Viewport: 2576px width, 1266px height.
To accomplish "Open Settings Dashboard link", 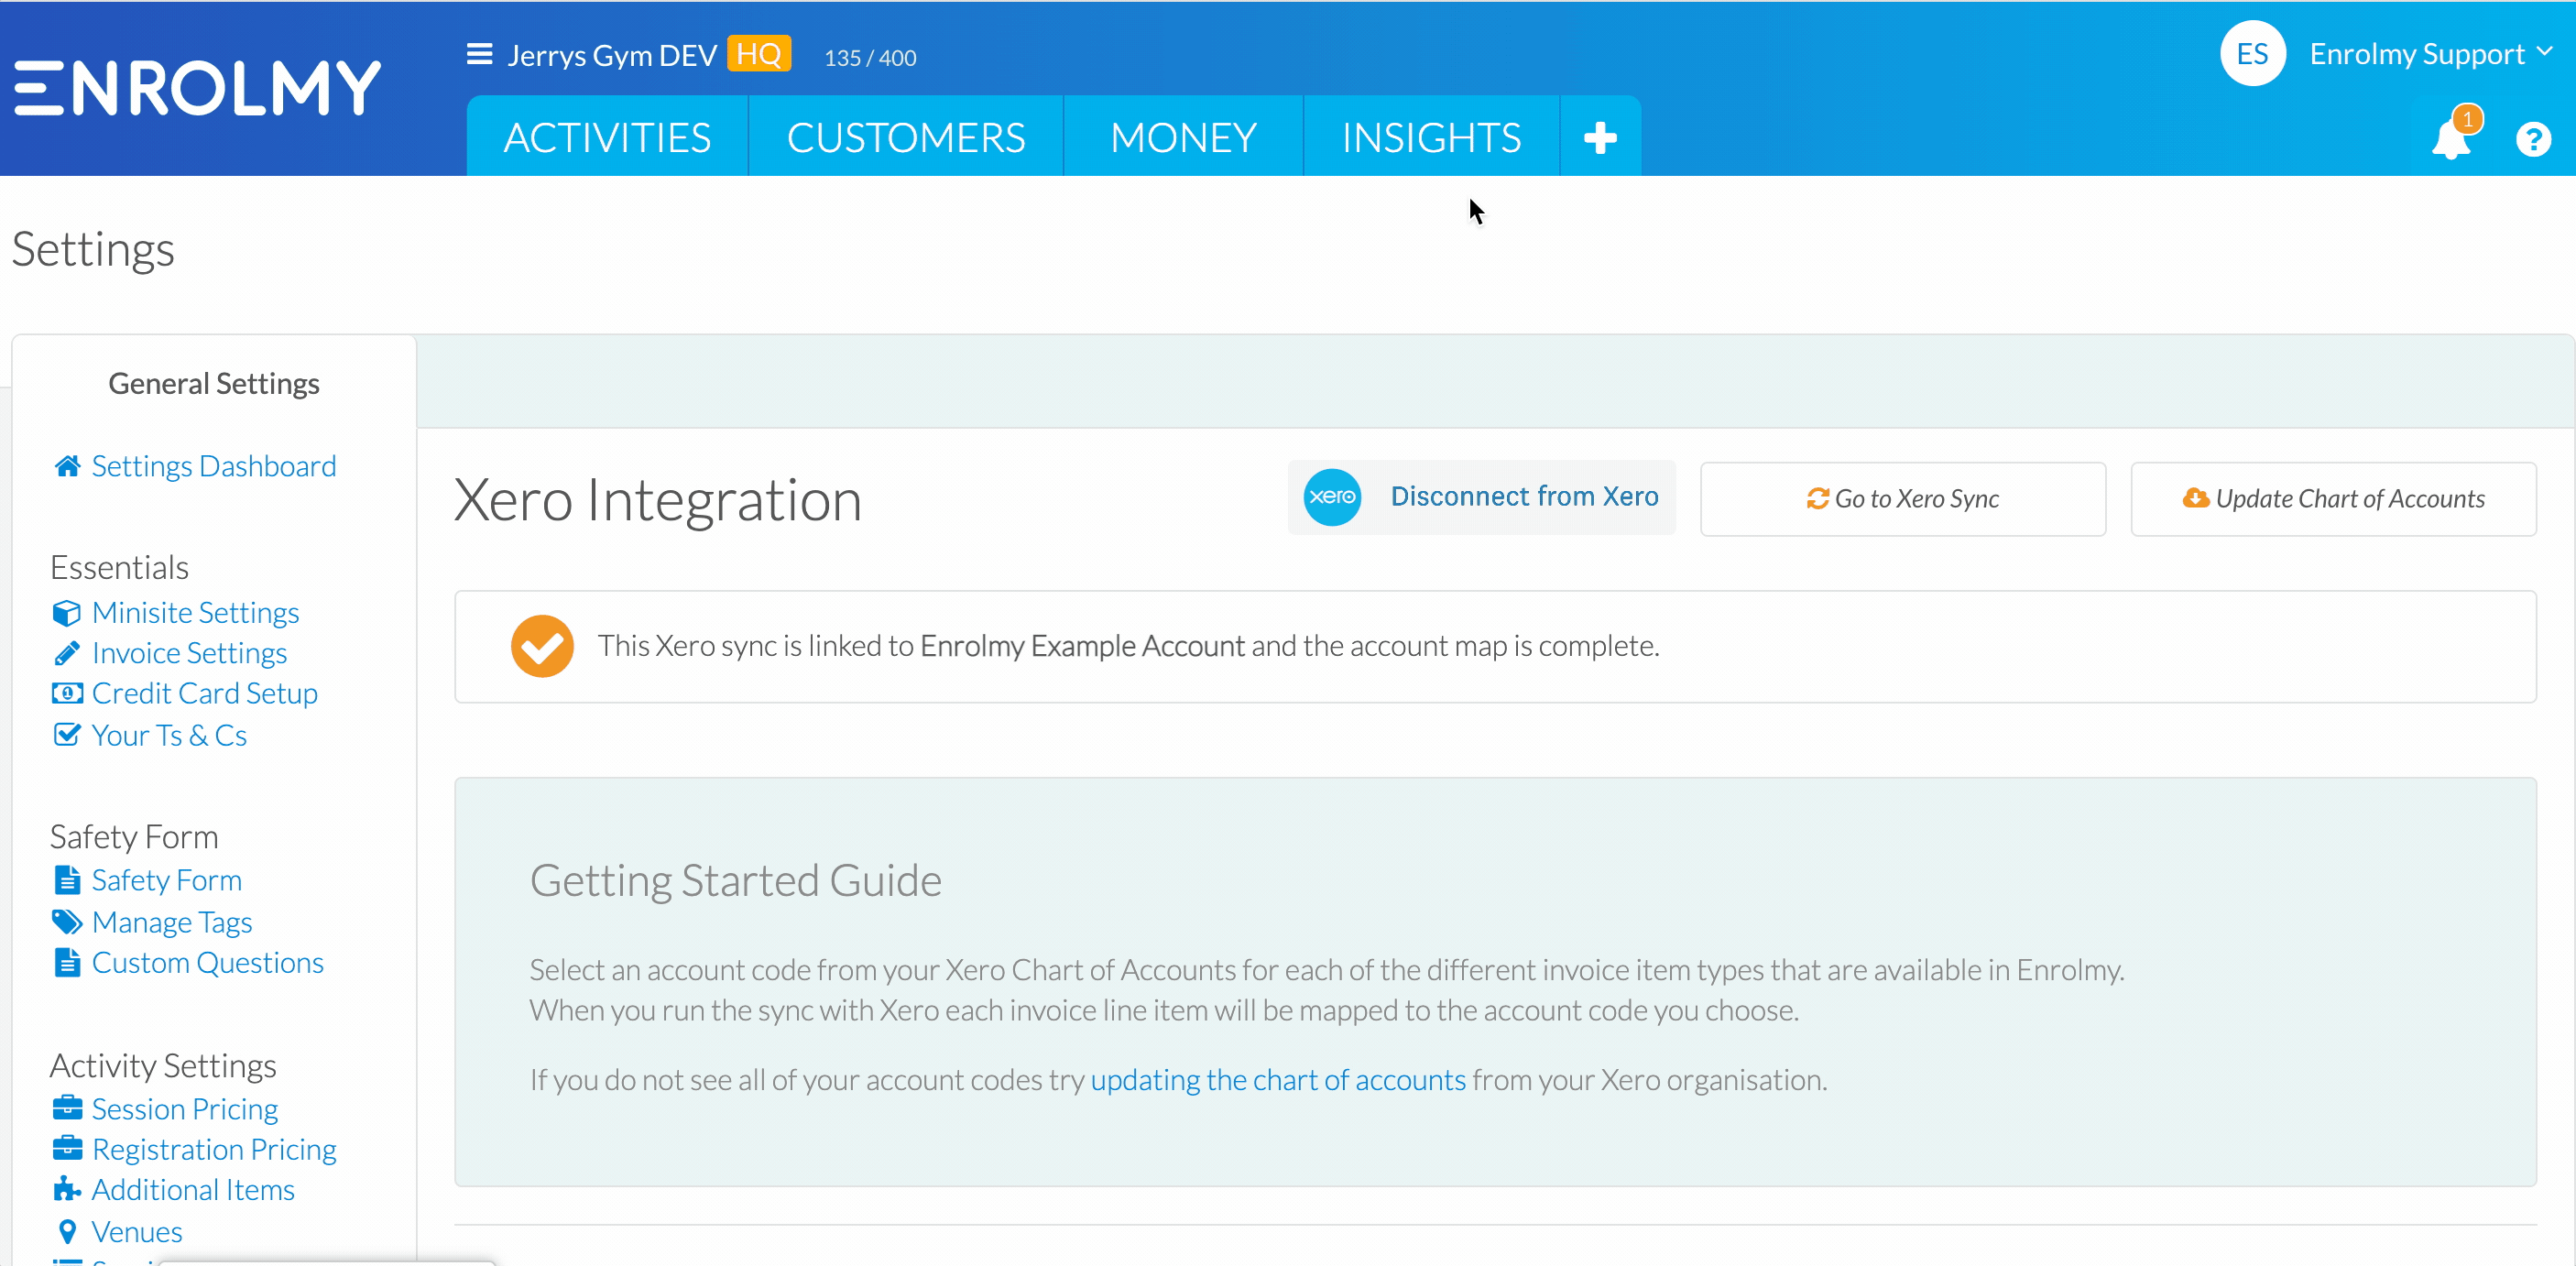I will coord(214,466).
